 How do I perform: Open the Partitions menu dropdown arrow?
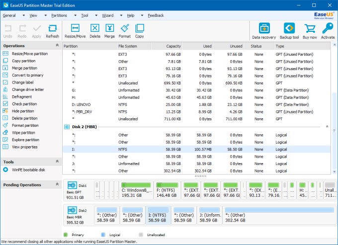tap(75, 15)
